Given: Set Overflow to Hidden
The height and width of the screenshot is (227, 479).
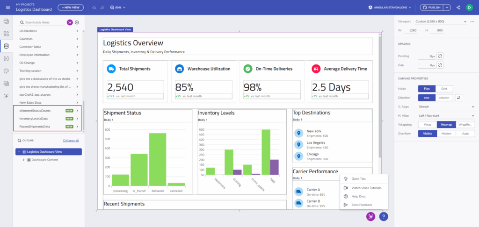Looking at the screenshot, I should click(446, 134).
